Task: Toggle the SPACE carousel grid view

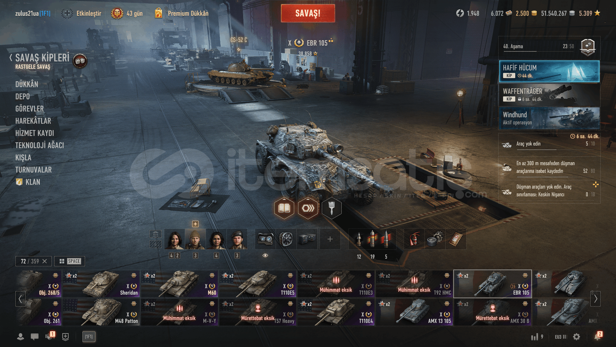Action: 70,261
